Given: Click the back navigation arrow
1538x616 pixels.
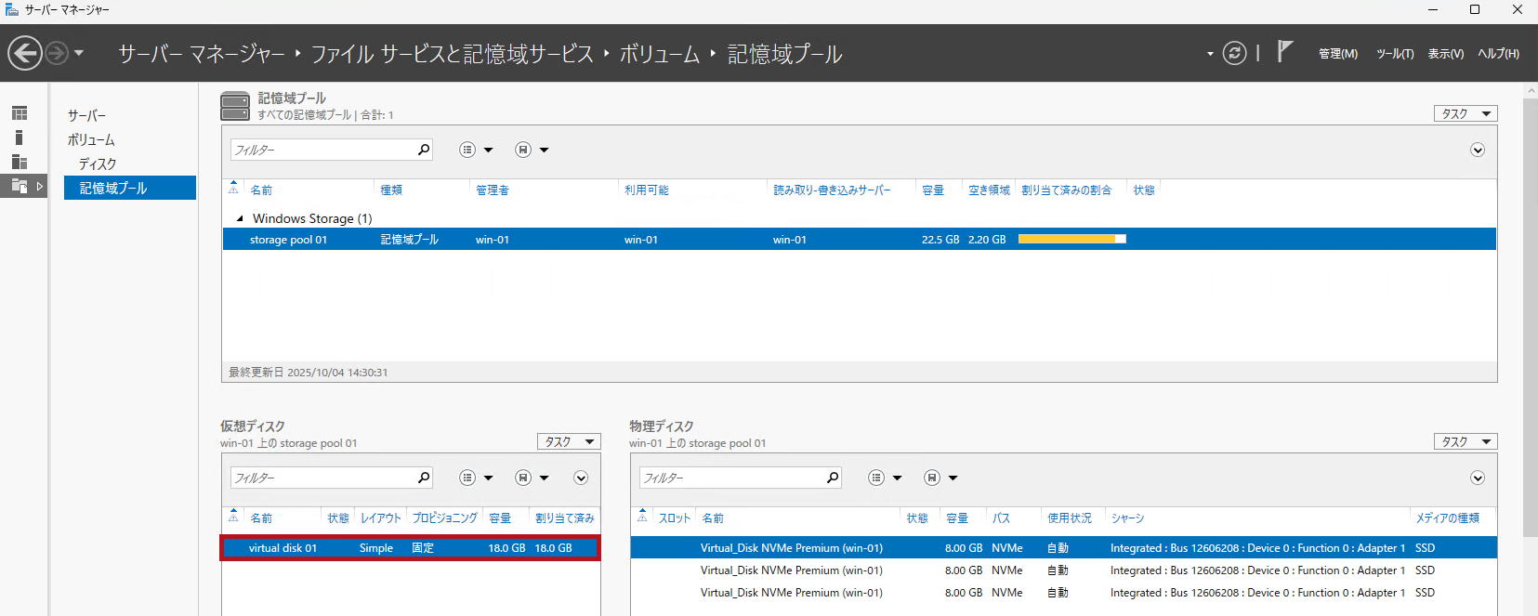Looking at the screenshot, I should (25, 53).
